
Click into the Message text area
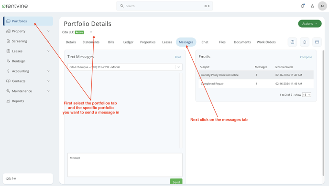[125, 165]
